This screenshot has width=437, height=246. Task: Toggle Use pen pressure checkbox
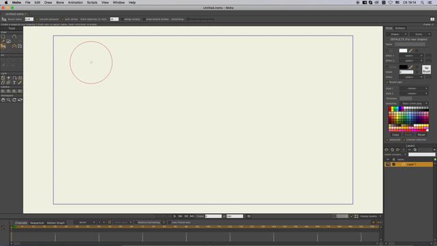click(x=38, y=19)
